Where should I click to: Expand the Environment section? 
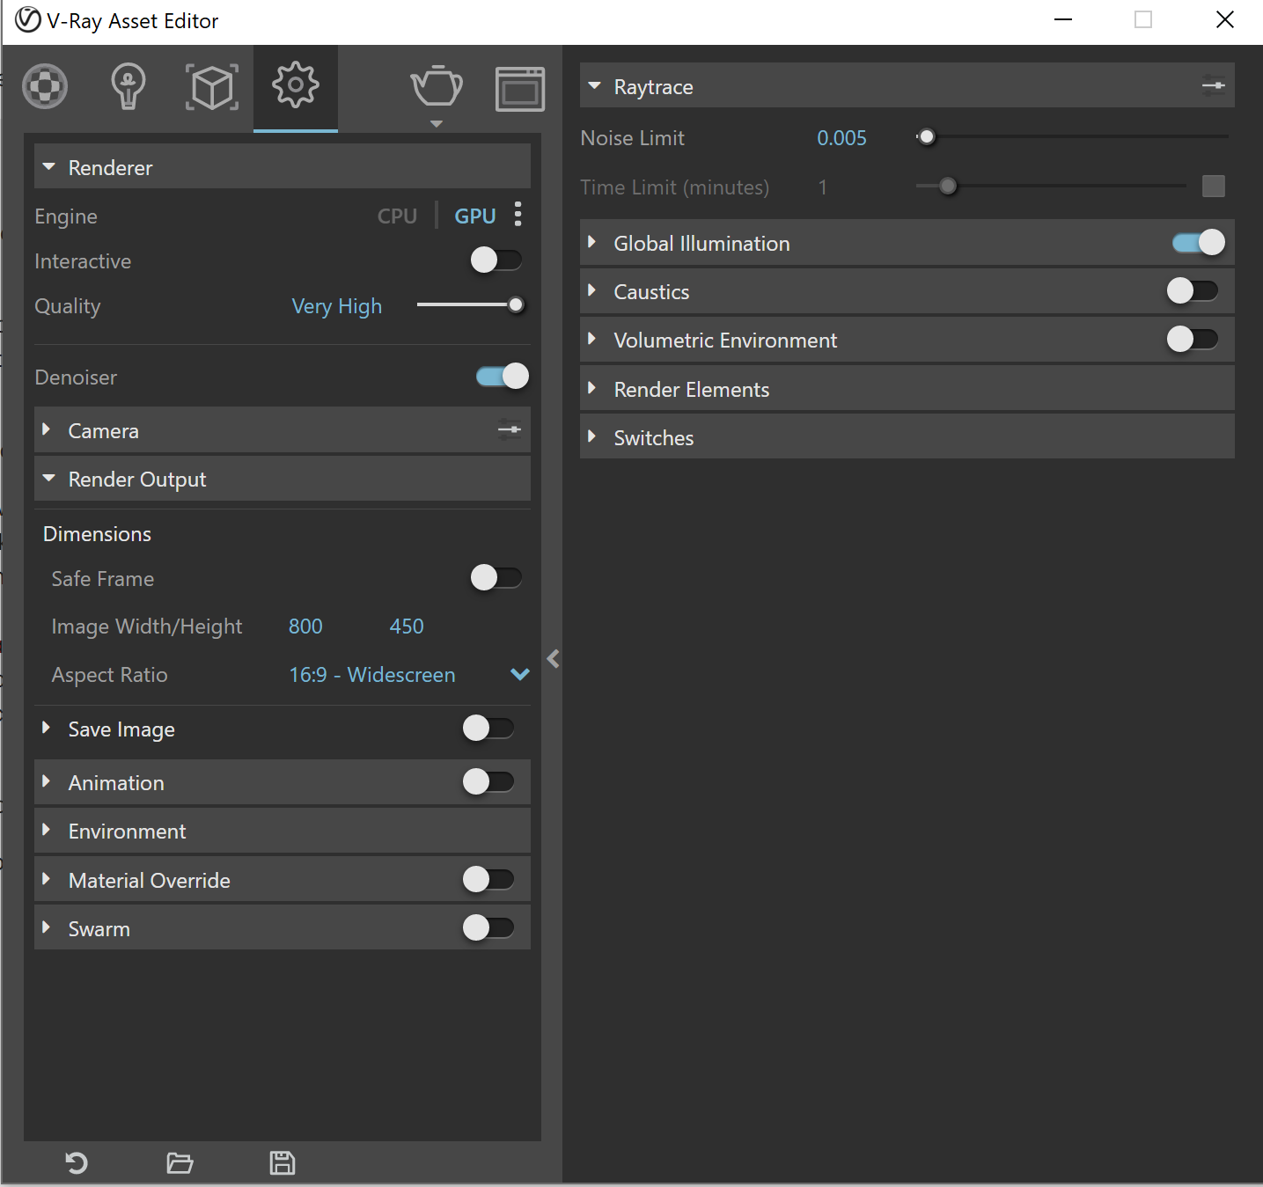(47, 830)
